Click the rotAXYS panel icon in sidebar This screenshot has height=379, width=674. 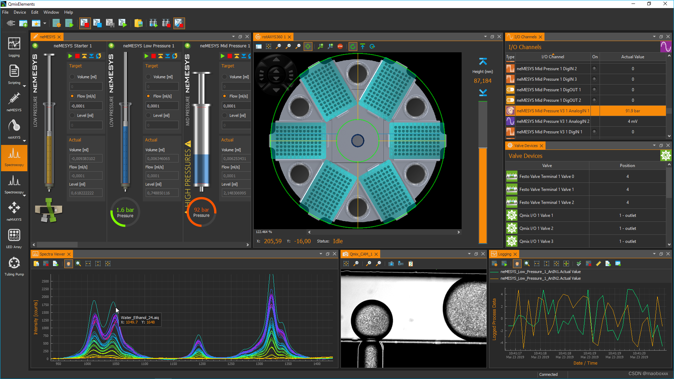click(x=13, y=127)
